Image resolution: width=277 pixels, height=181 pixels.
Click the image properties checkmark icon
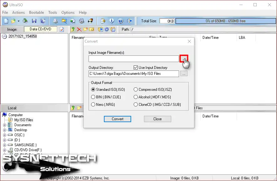pos(62,29)
